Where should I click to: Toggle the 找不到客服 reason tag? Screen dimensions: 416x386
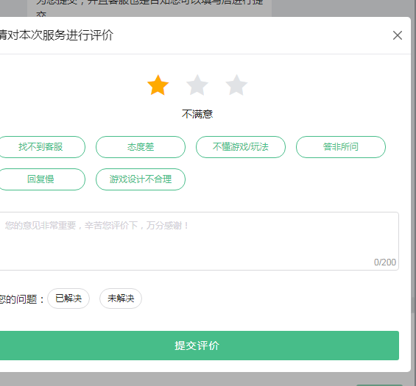coord(40,147)
